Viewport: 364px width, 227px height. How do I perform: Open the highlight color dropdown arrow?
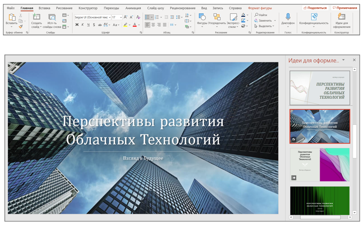[x=130, y=25]
